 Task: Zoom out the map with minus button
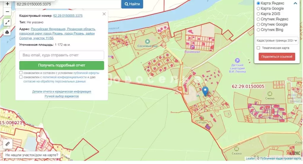click(x=7, y=12)
